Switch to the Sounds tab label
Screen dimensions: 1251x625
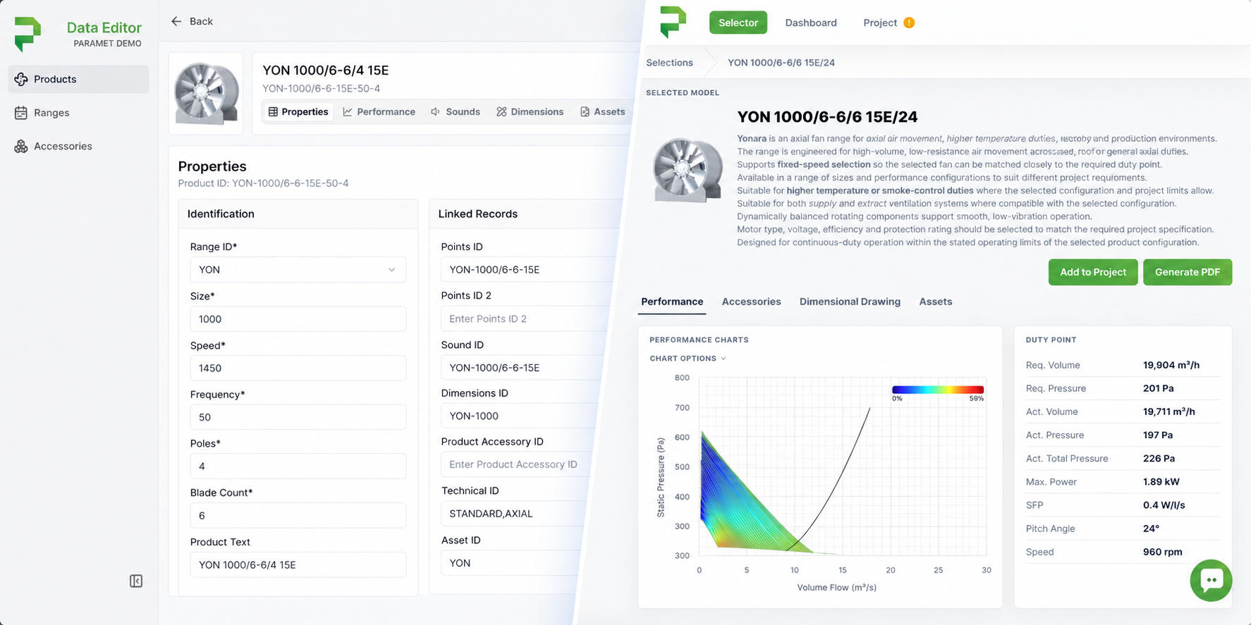pyautogui.click(x=463, y=111)
